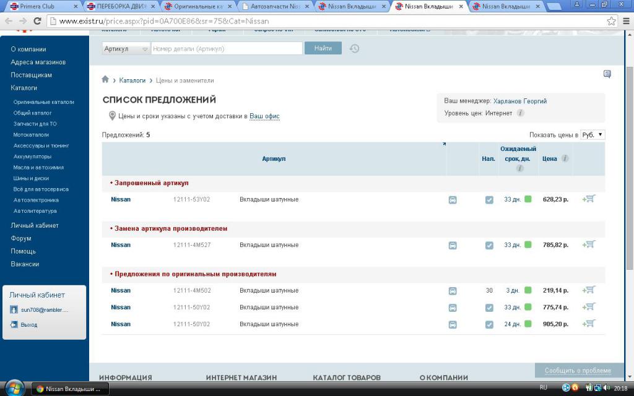Go to home via breadcrumb house icon

(105, 79)
